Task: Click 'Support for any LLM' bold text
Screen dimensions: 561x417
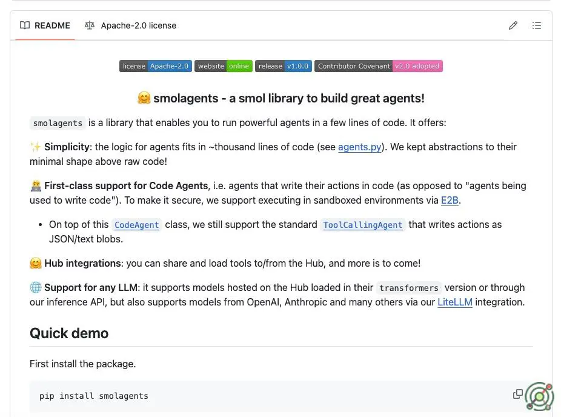Action: point(91,287)
